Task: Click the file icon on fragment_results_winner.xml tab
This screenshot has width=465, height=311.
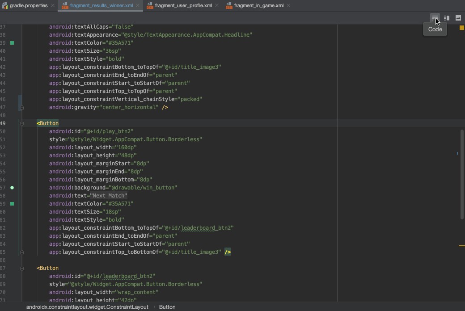Action: 65,6
